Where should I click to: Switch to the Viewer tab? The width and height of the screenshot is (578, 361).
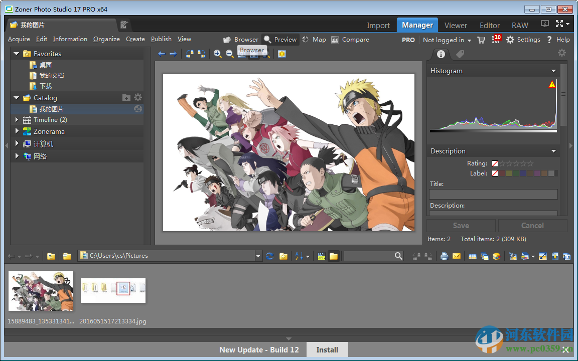(x=456, y=25)
